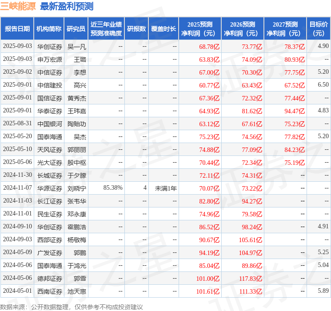This screenshot has height=311, width=331.
Task: Select researcher name 郭丽丽
Action: pos(76,150)
